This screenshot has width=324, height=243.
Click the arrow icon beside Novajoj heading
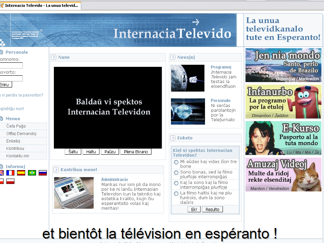173,58
